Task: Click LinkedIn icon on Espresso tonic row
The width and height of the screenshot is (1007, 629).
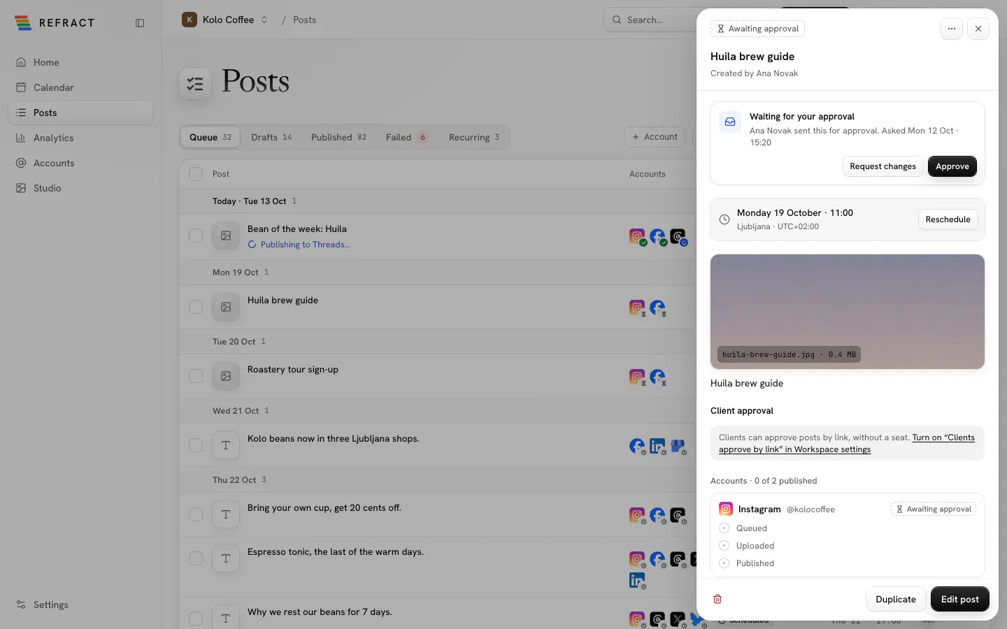Action: [x=637, y=579]
